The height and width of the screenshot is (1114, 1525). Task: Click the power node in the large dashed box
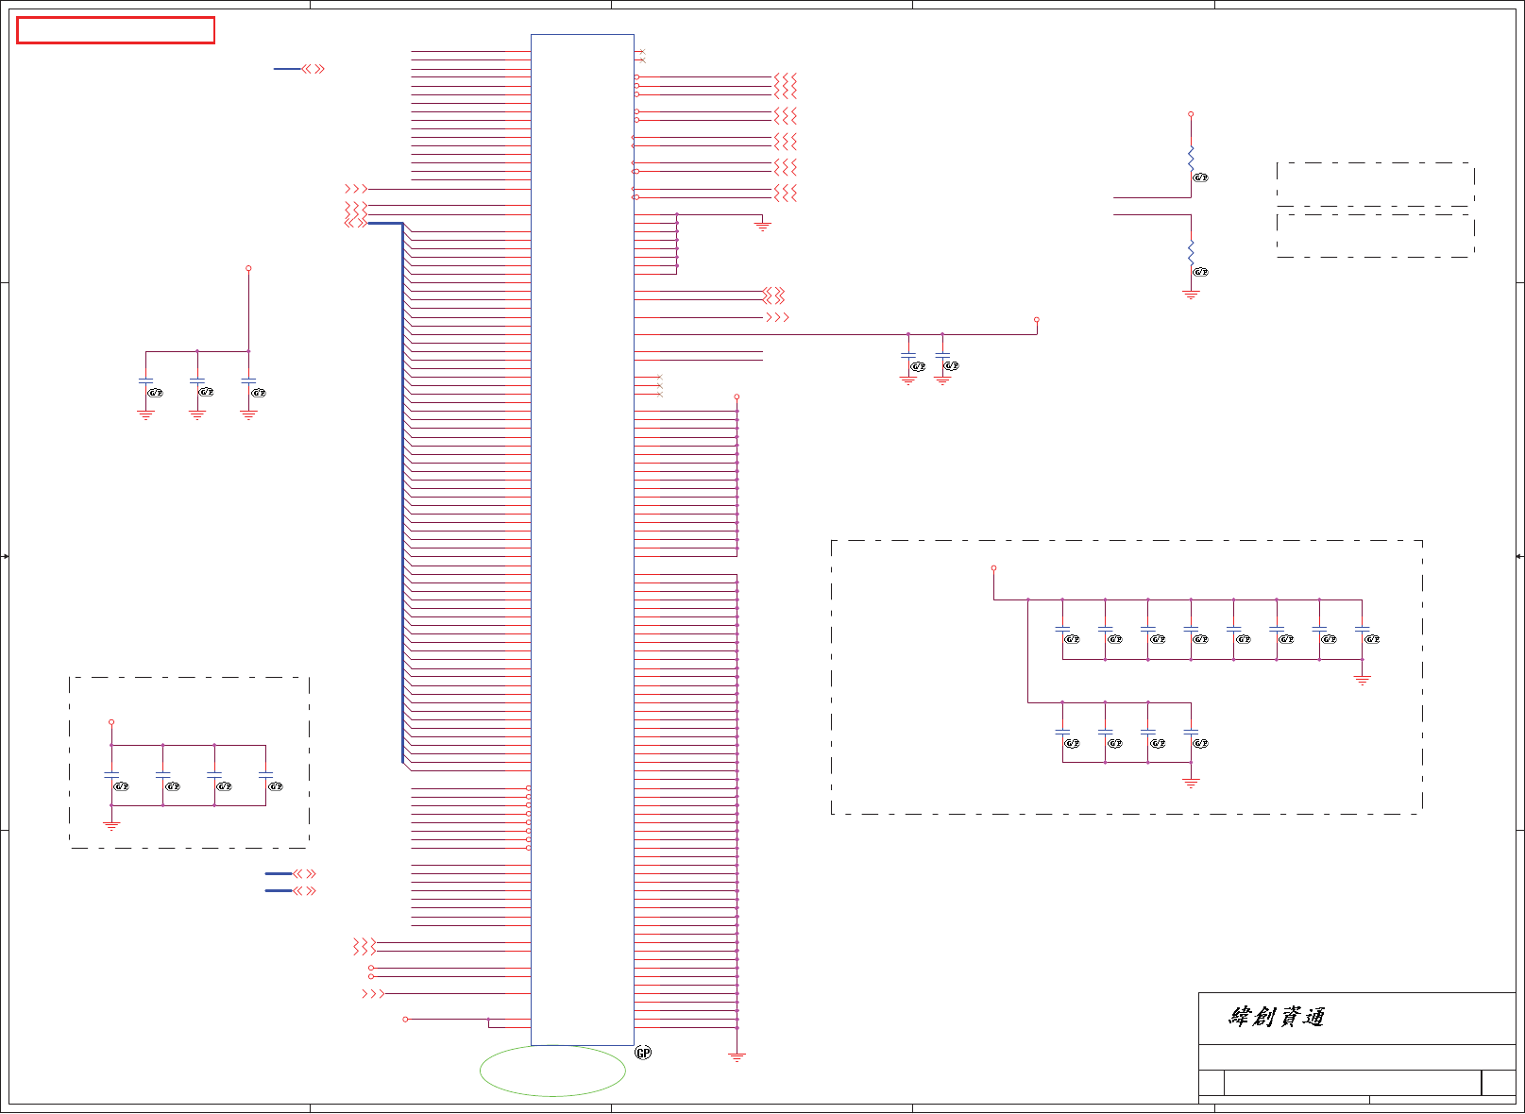coord(993,568)
